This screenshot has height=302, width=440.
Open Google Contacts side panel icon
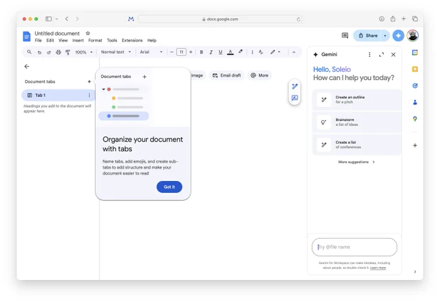click(415, 102)
